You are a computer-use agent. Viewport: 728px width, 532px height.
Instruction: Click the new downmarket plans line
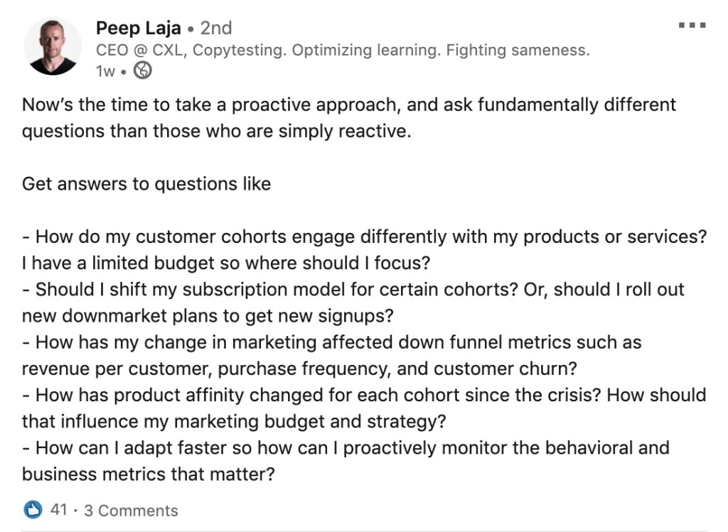point(208,316)
